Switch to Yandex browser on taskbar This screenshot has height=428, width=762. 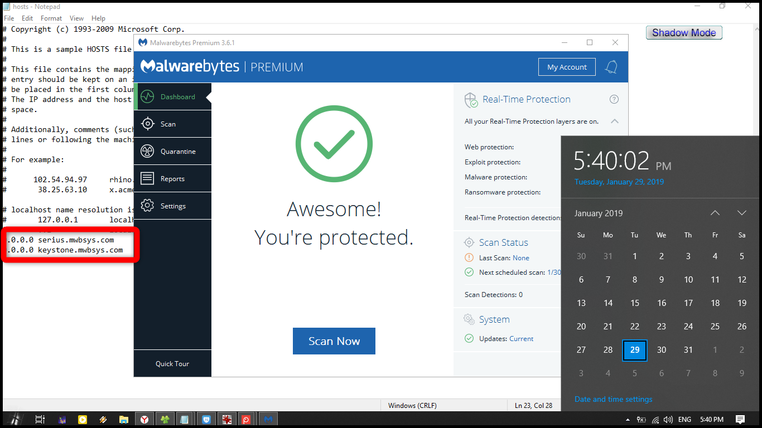(144, 420)
